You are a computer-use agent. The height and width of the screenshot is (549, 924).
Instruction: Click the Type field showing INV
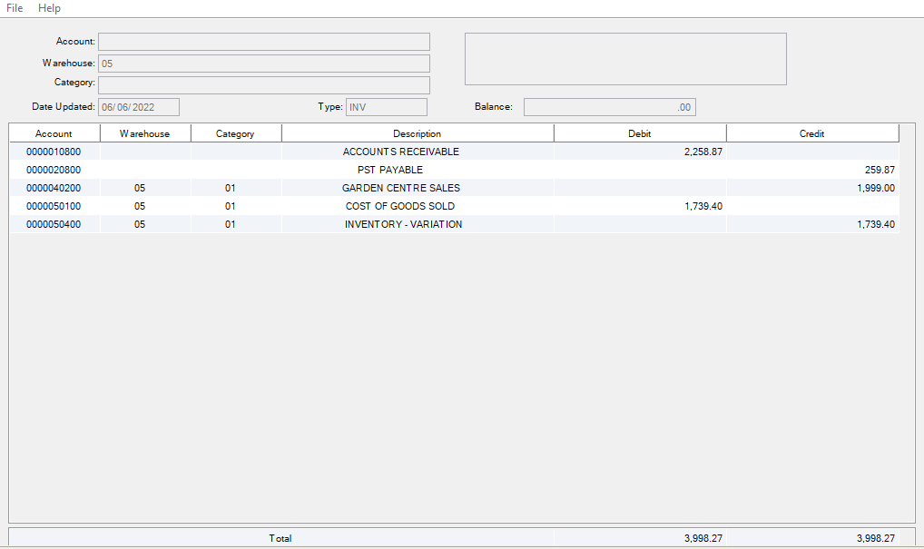[386, 107]
